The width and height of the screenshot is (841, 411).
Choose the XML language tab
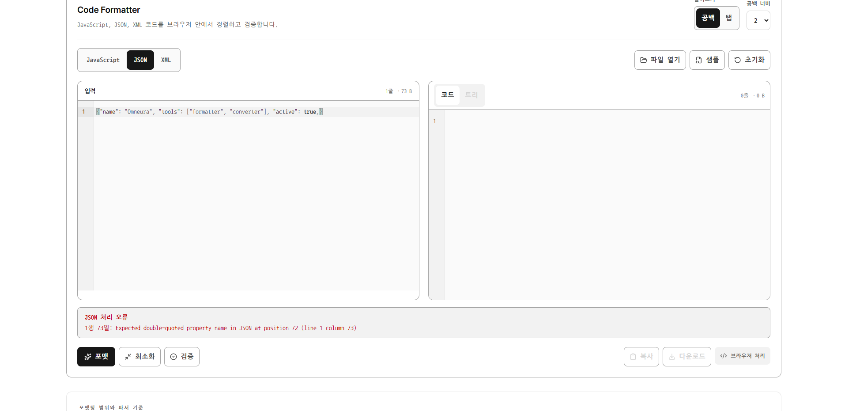coord(166,60)
